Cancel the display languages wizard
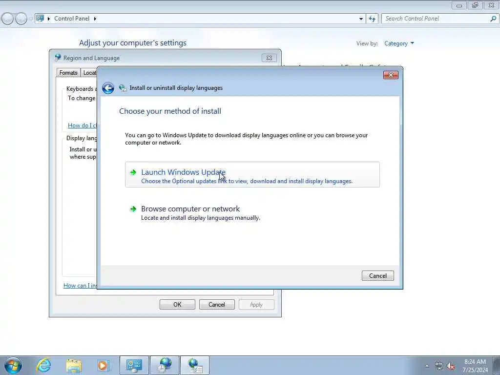500x375 pixels. pos(377,276)
